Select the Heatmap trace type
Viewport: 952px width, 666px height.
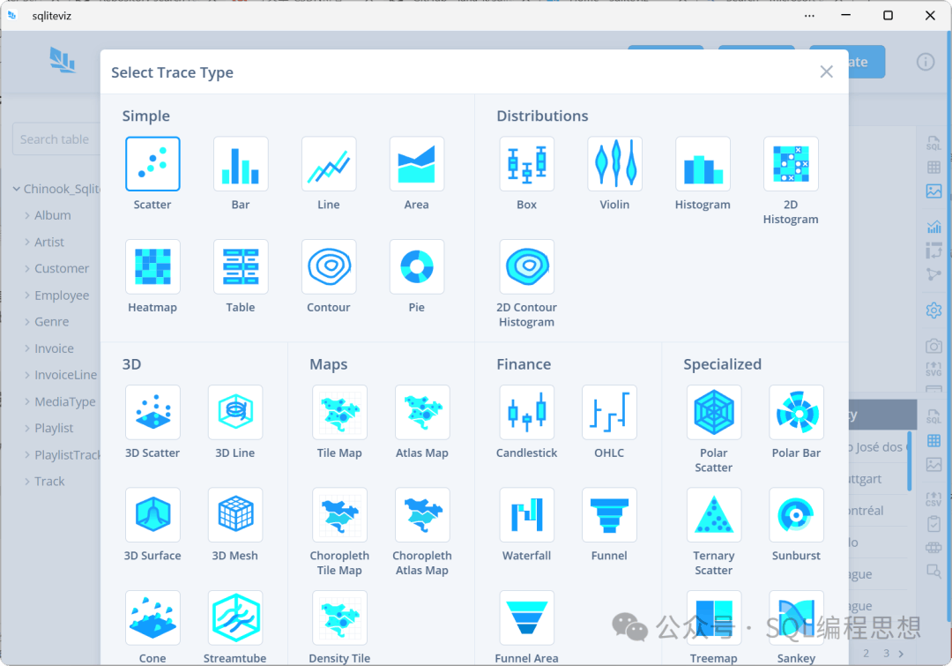tap(152, 267)
